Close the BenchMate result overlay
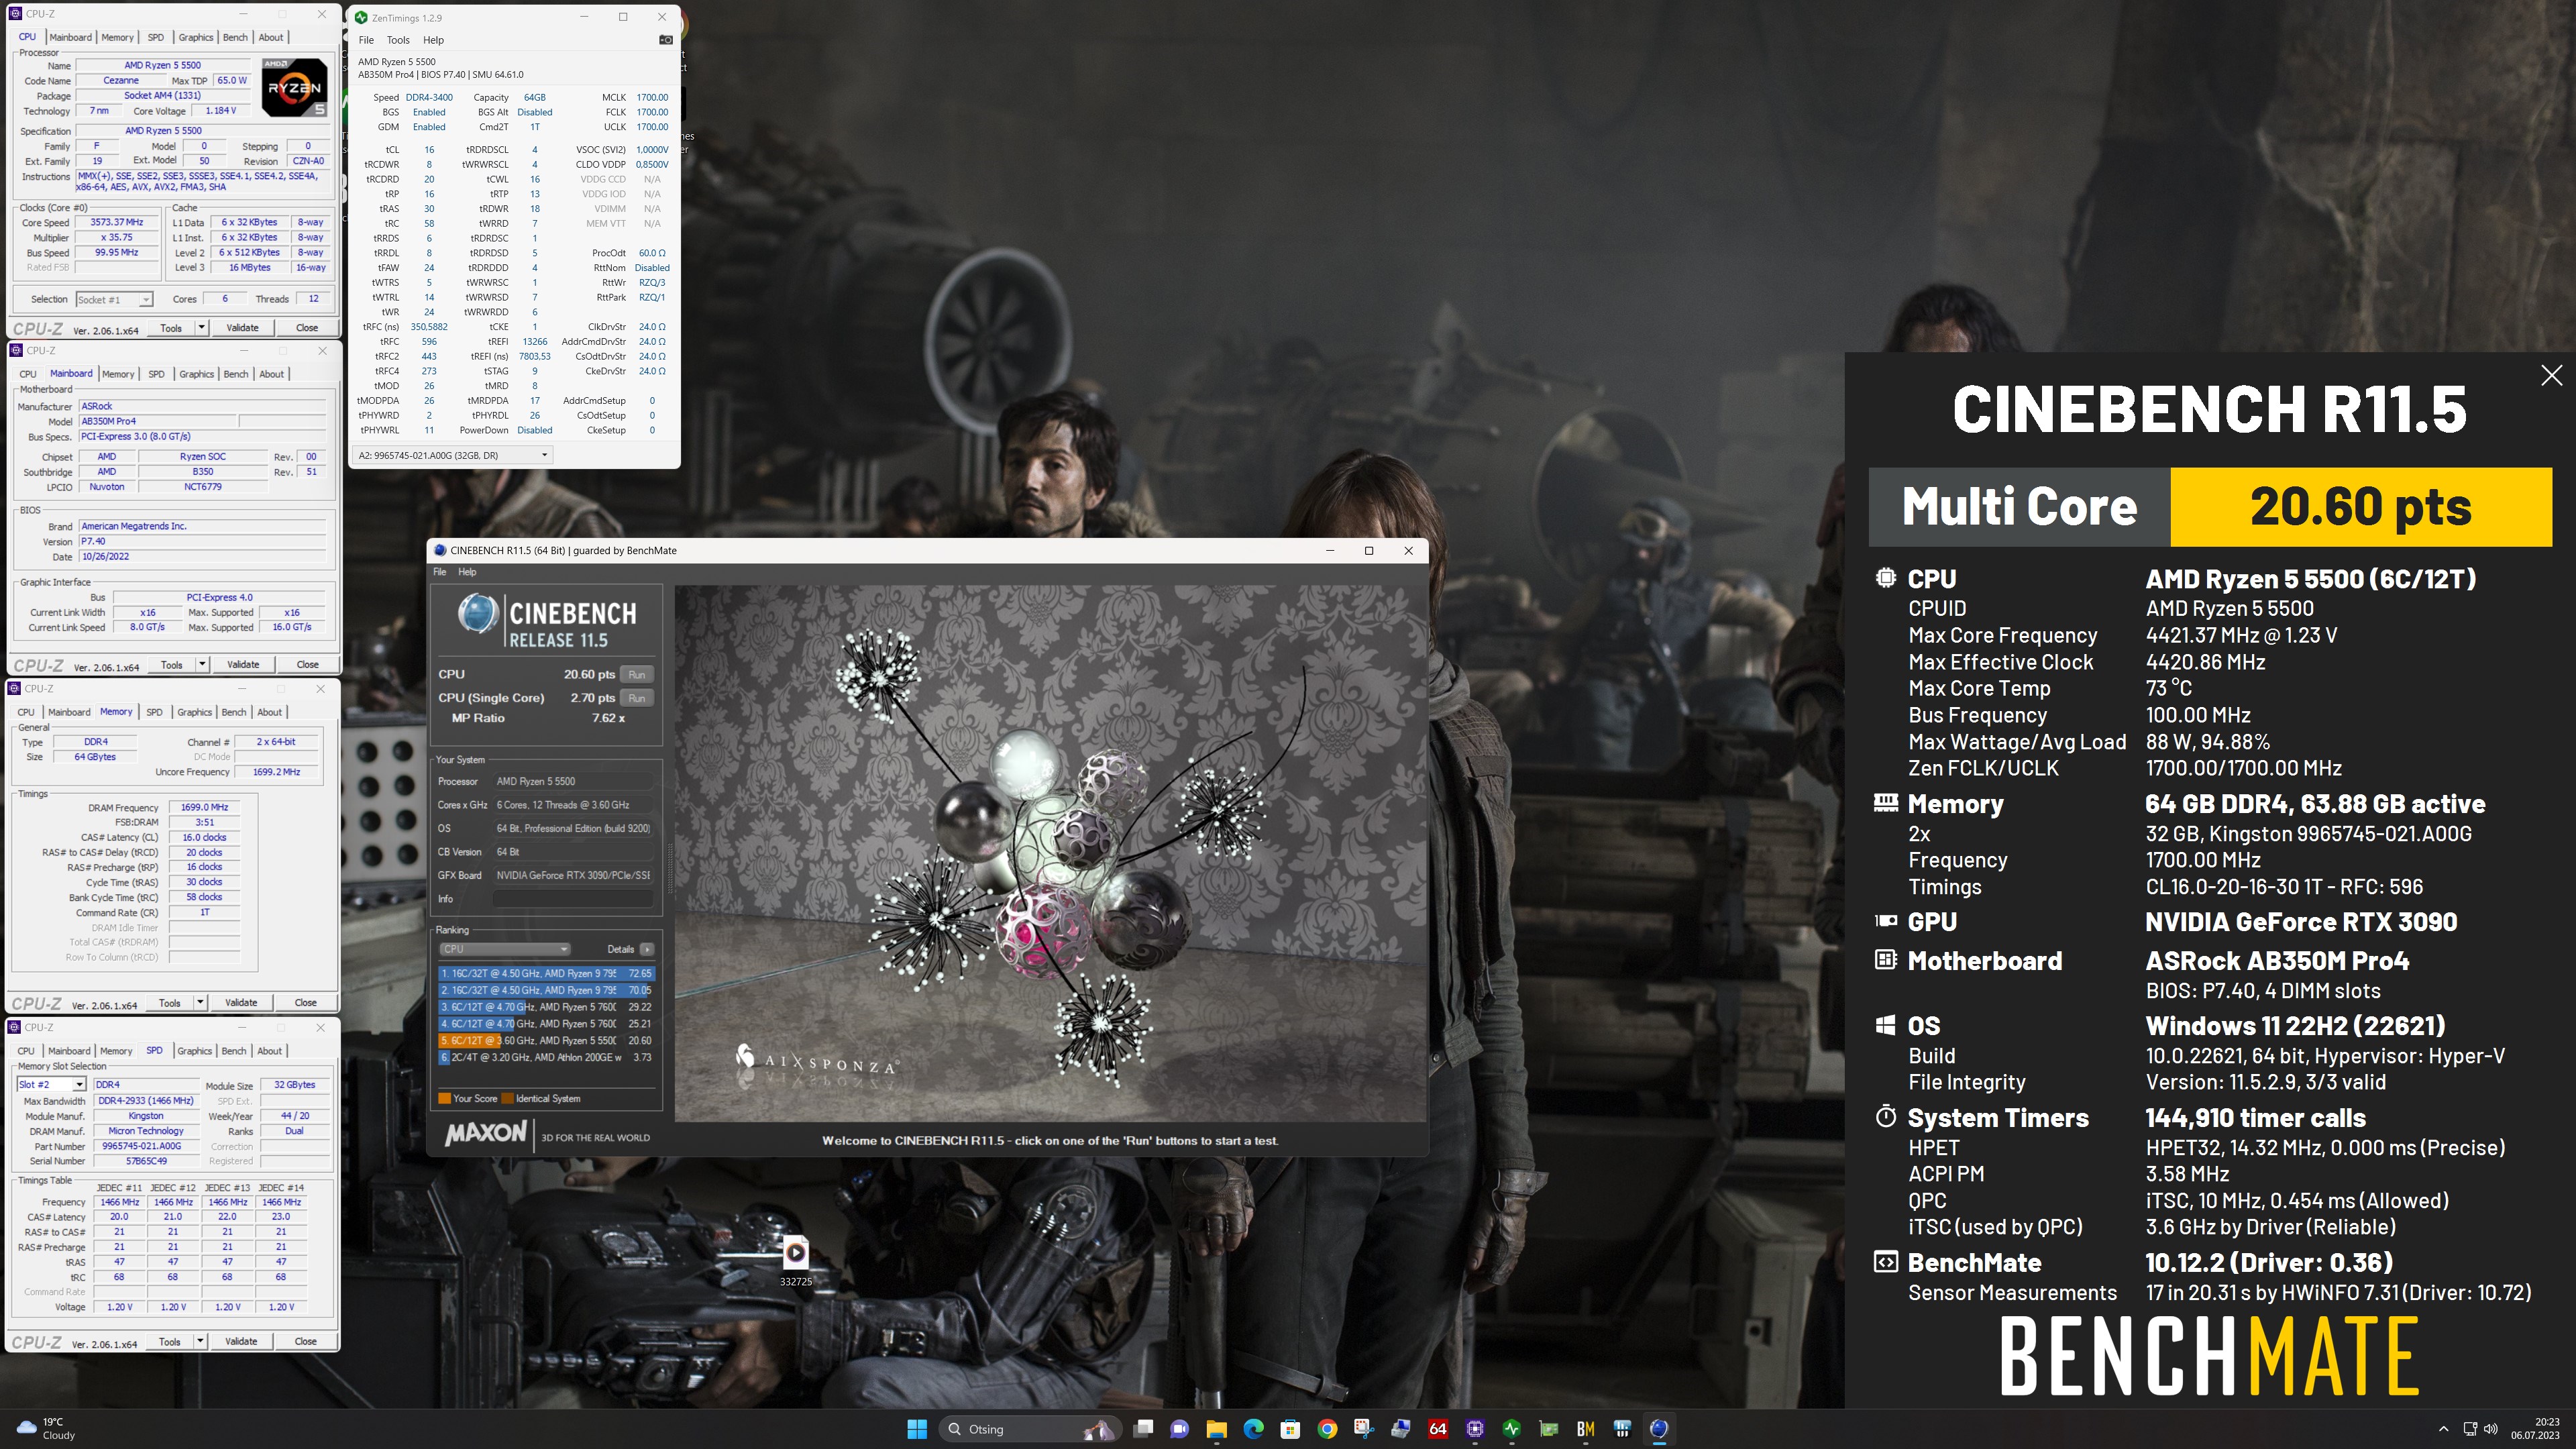 (2551, 375)
